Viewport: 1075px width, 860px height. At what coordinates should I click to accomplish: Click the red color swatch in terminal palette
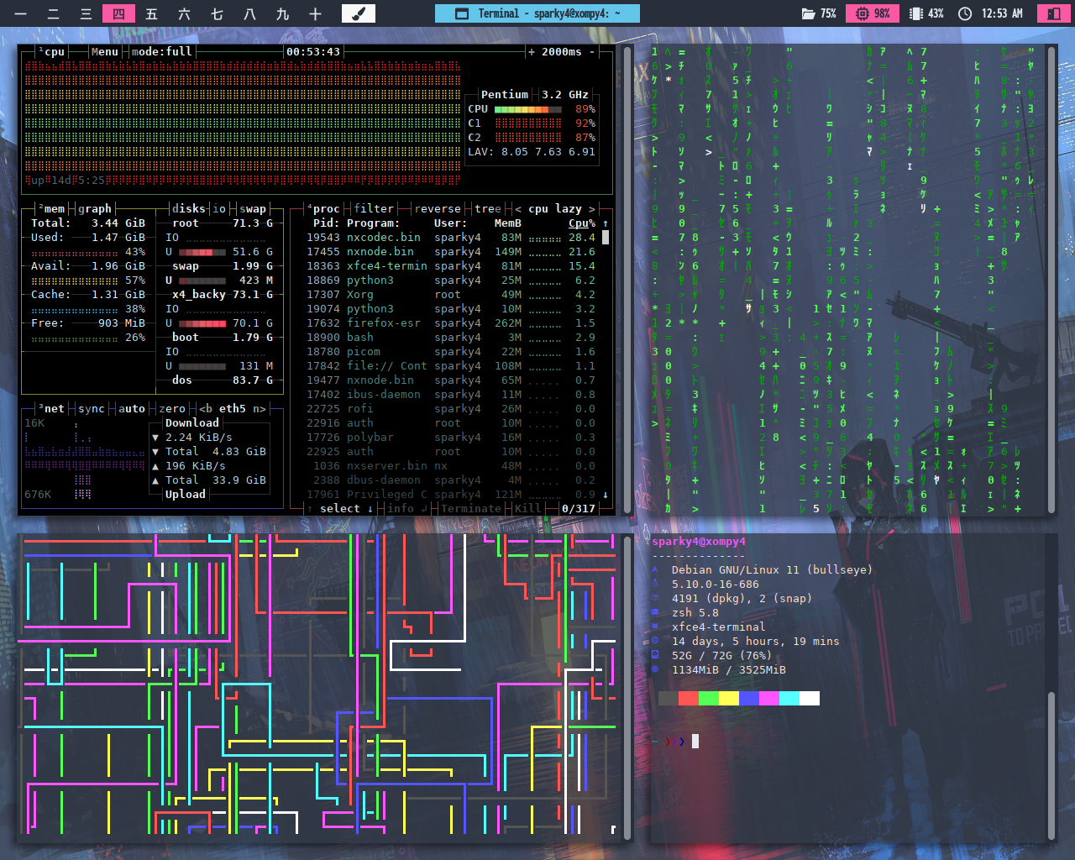point(688,699)
